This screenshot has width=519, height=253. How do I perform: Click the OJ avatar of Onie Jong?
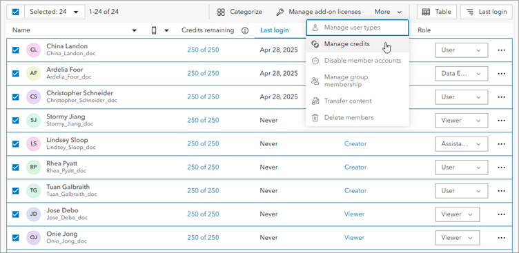33,238
